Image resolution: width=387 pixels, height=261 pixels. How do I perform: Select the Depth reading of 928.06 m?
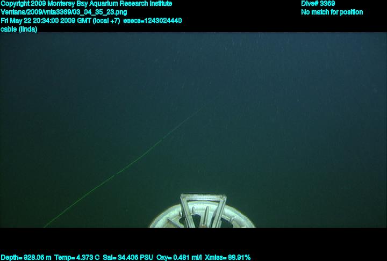(26, 257)
